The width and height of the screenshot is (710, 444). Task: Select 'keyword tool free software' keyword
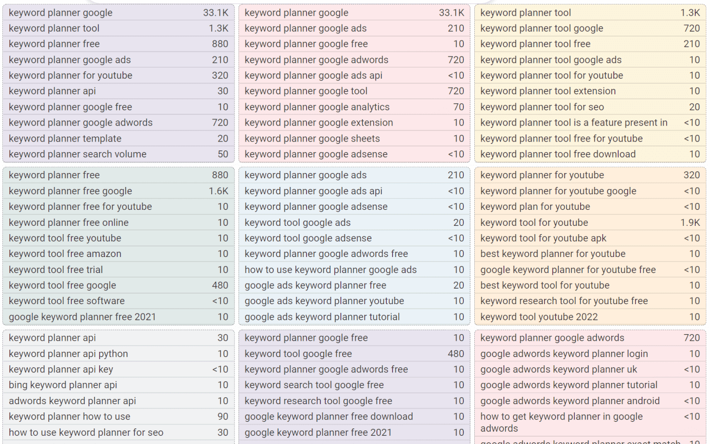click(67, 301)
